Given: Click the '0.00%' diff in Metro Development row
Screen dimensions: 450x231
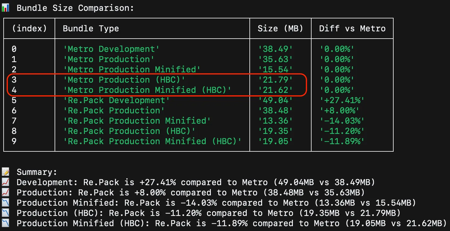Looking at the screenshot, I should tap(337, 49).
